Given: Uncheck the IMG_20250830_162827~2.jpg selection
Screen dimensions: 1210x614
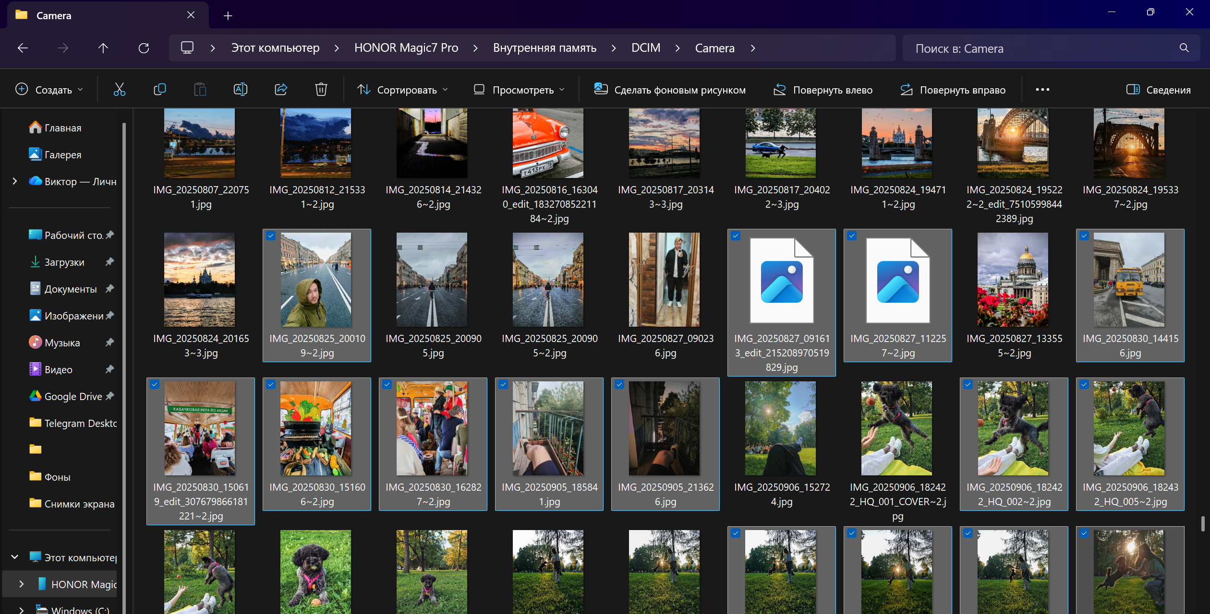Looking at the screenshot, I should [x=387, y=385].
